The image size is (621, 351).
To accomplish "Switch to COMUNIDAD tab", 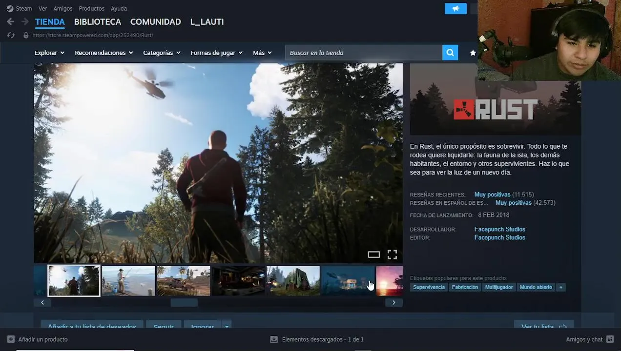I will pos(156,22).
